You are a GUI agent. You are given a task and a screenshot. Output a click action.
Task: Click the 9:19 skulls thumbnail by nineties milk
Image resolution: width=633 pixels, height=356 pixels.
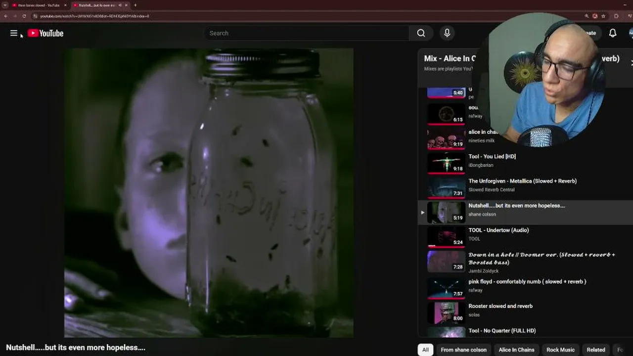(x=446, y=138)
